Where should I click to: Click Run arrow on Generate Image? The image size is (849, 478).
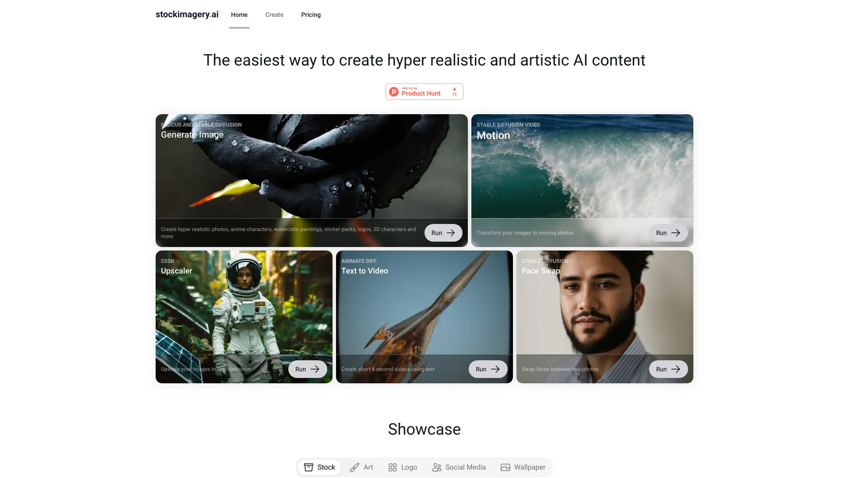[444, 232]
